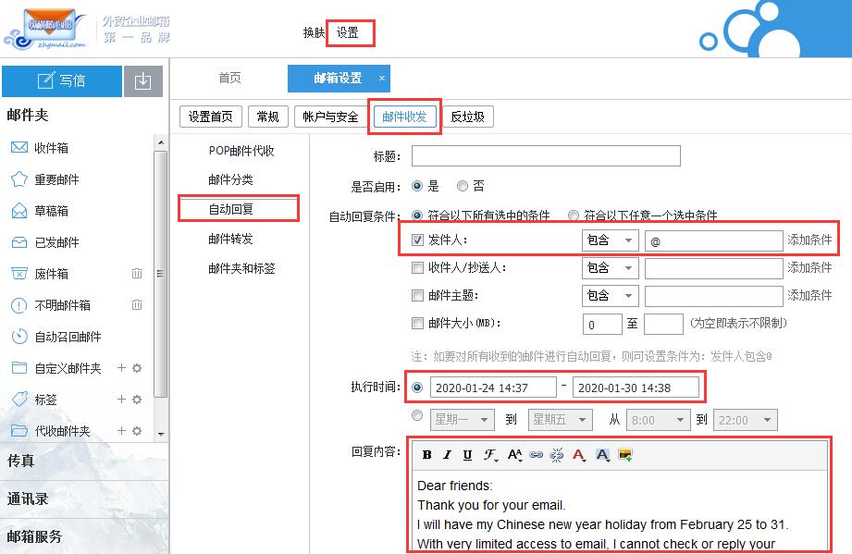
Task: Click the insert image icon
Action: 625,455
